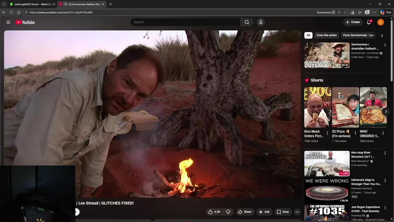Show next Shorts with right arrow
The width and height of the screenshot is (394, 222).
[x=386, y=112]
